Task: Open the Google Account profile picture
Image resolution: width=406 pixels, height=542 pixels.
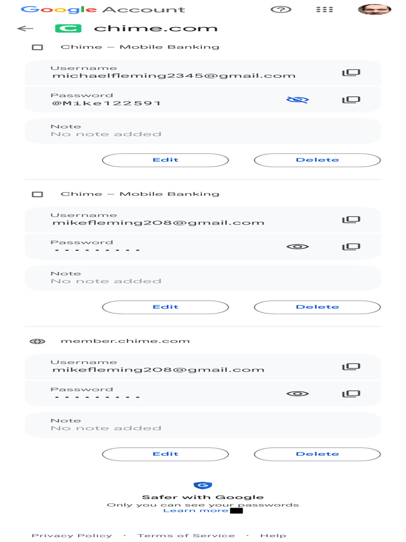Action: 374,10
